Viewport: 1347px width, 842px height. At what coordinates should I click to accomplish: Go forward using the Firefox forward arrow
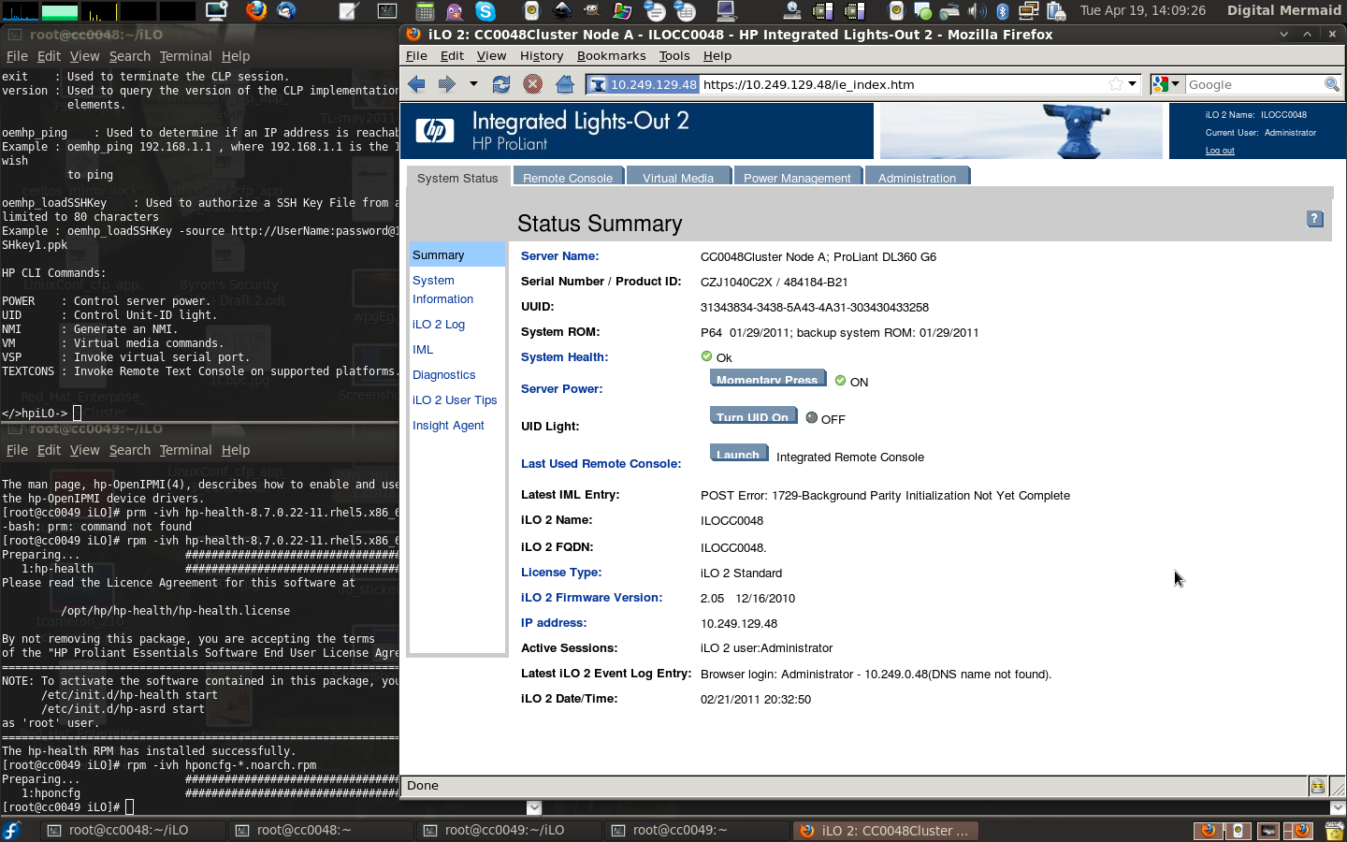[x=446, y=84]
